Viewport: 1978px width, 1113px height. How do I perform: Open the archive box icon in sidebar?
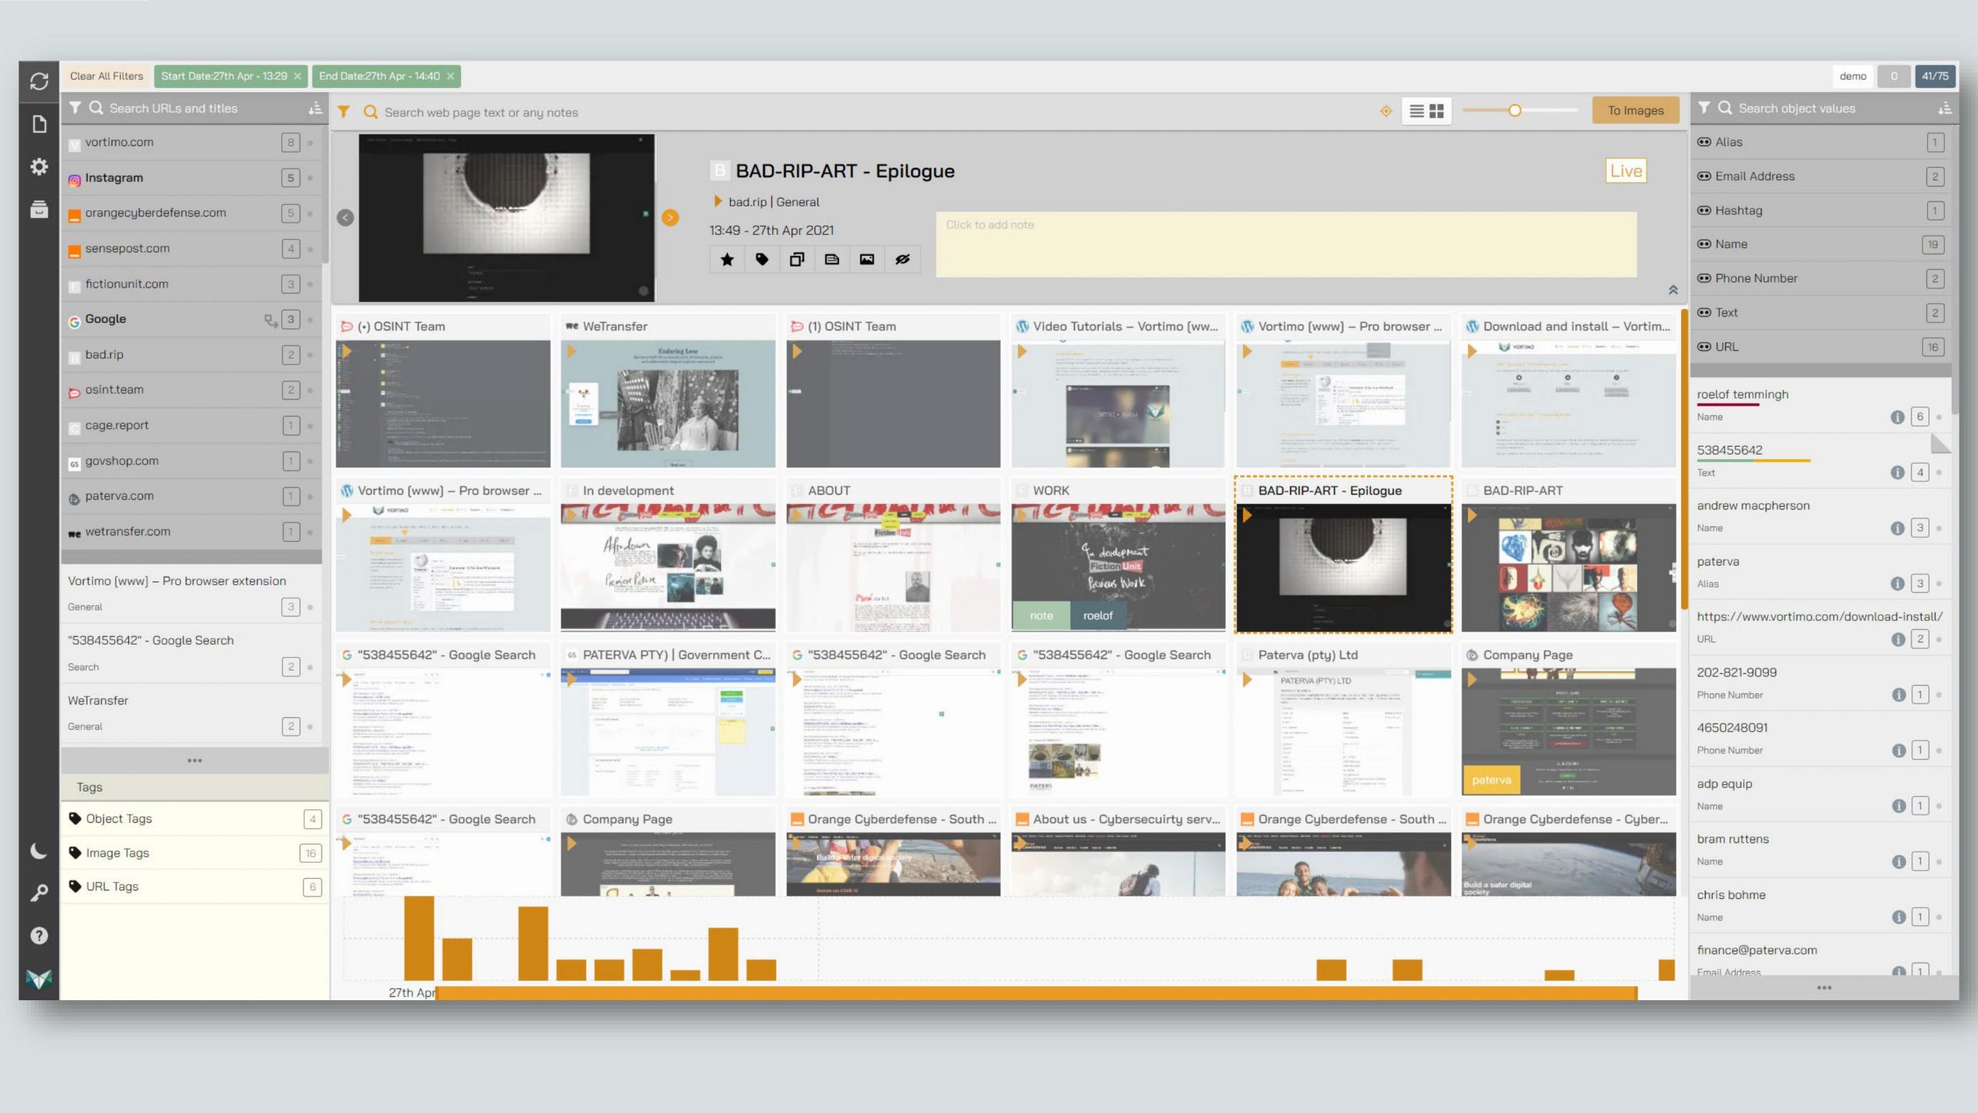[x=39, y=209]
